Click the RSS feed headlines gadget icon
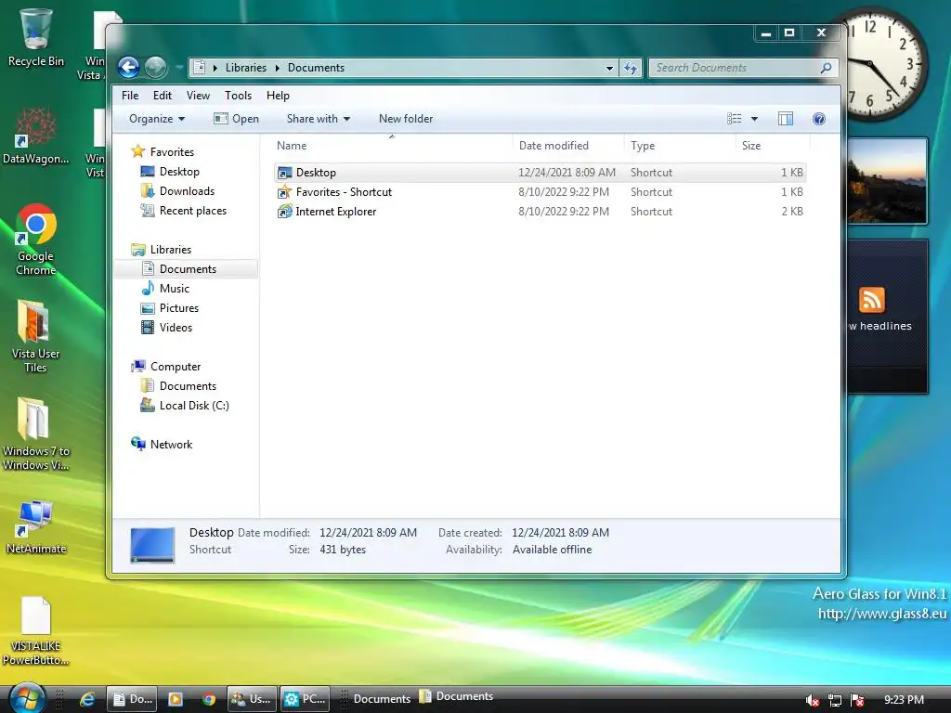This screenshot has height=713, width=951. pyautogui.click(x=871, y=300)
